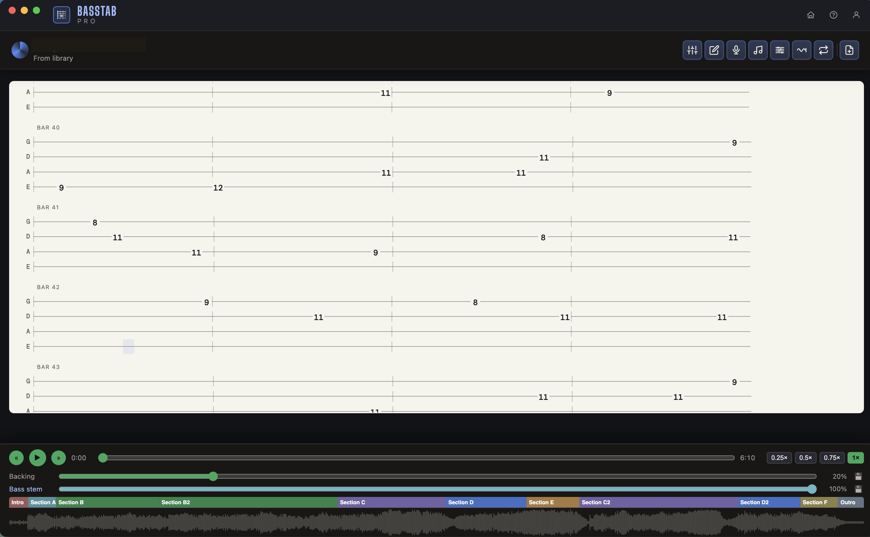Jump to Section B2 marker
The height and width of the screenshot is (537, 870).
pyautogui.click(x=248, y=502)
